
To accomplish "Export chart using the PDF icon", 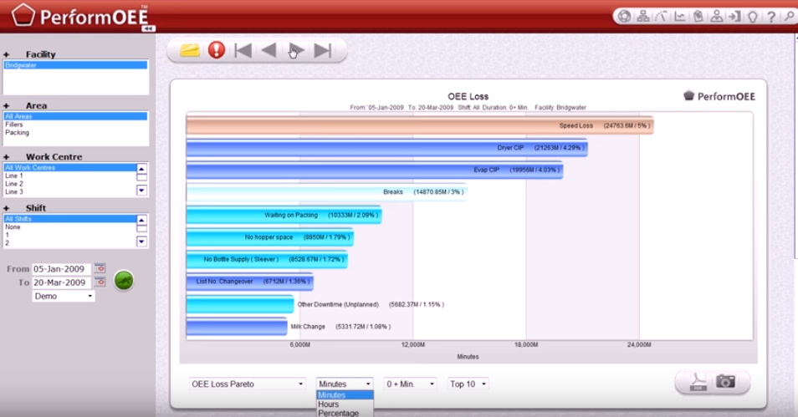I will pyautogui.click(x=697, y=382).
